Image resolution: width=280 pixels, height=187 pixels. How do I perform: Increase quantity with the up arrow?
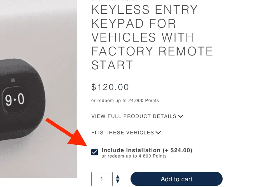click(118, 177)
